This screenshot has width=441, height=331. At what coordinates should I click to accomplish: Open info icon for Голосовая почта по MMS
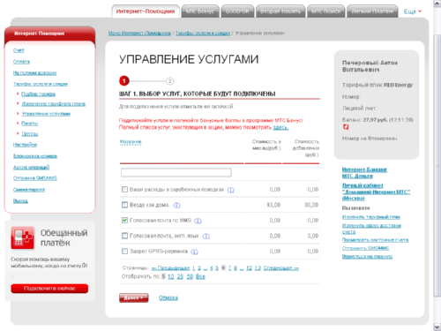(198, 221)
